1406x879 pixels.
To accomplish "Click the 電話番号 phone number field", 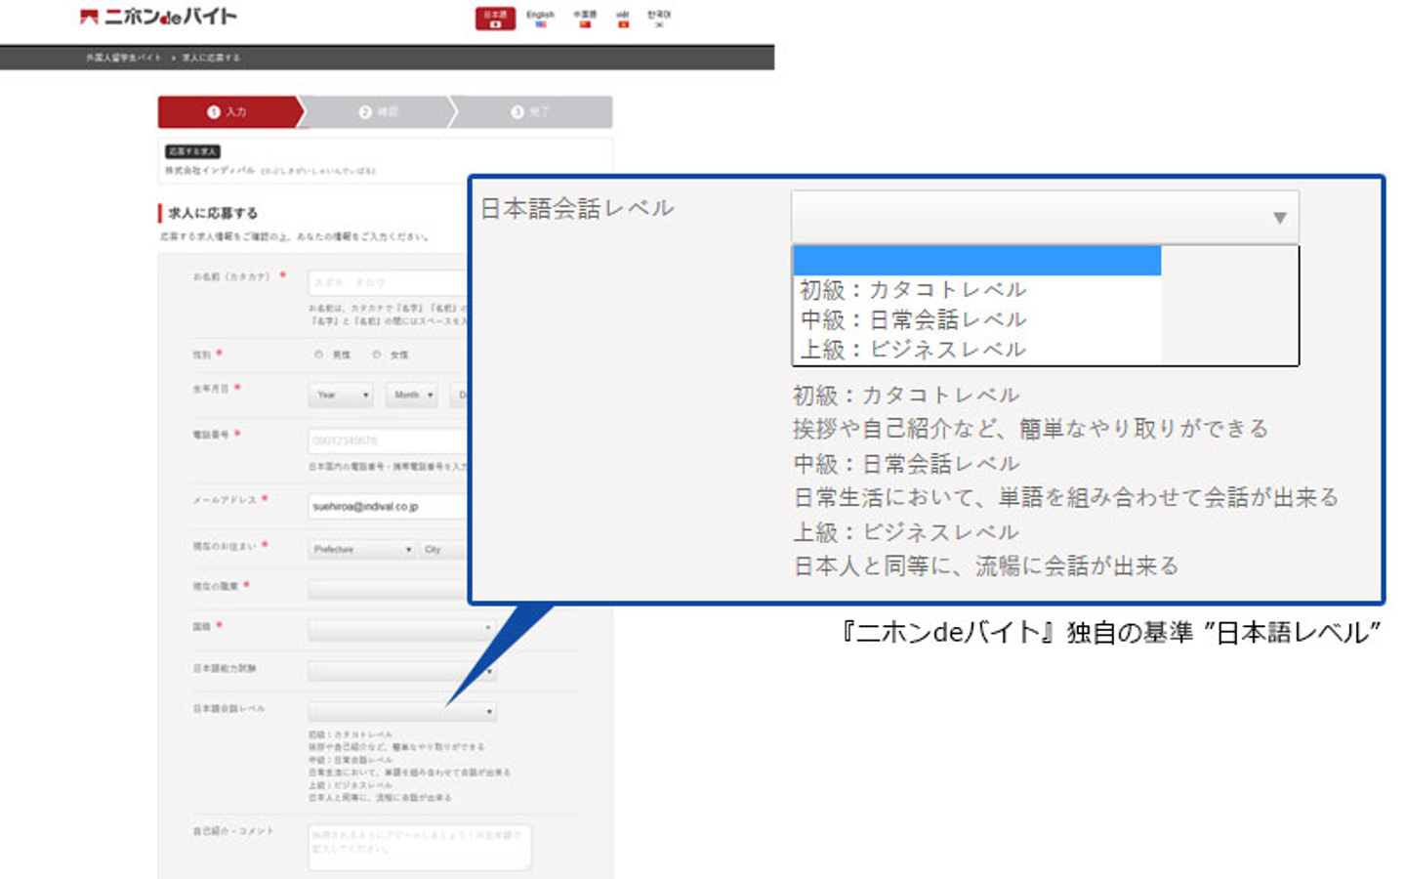I will (388, 441).
